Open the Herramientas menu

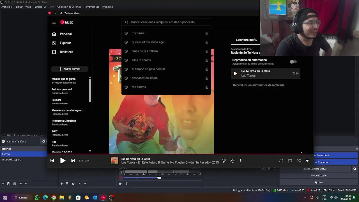tap(91, 7)
